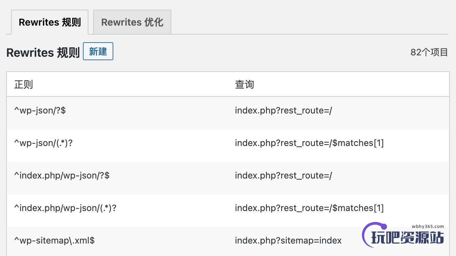Screen dimensions: 456x256
Task: Click the index.php?sitemap=index query cell
Action: point(288,240)
